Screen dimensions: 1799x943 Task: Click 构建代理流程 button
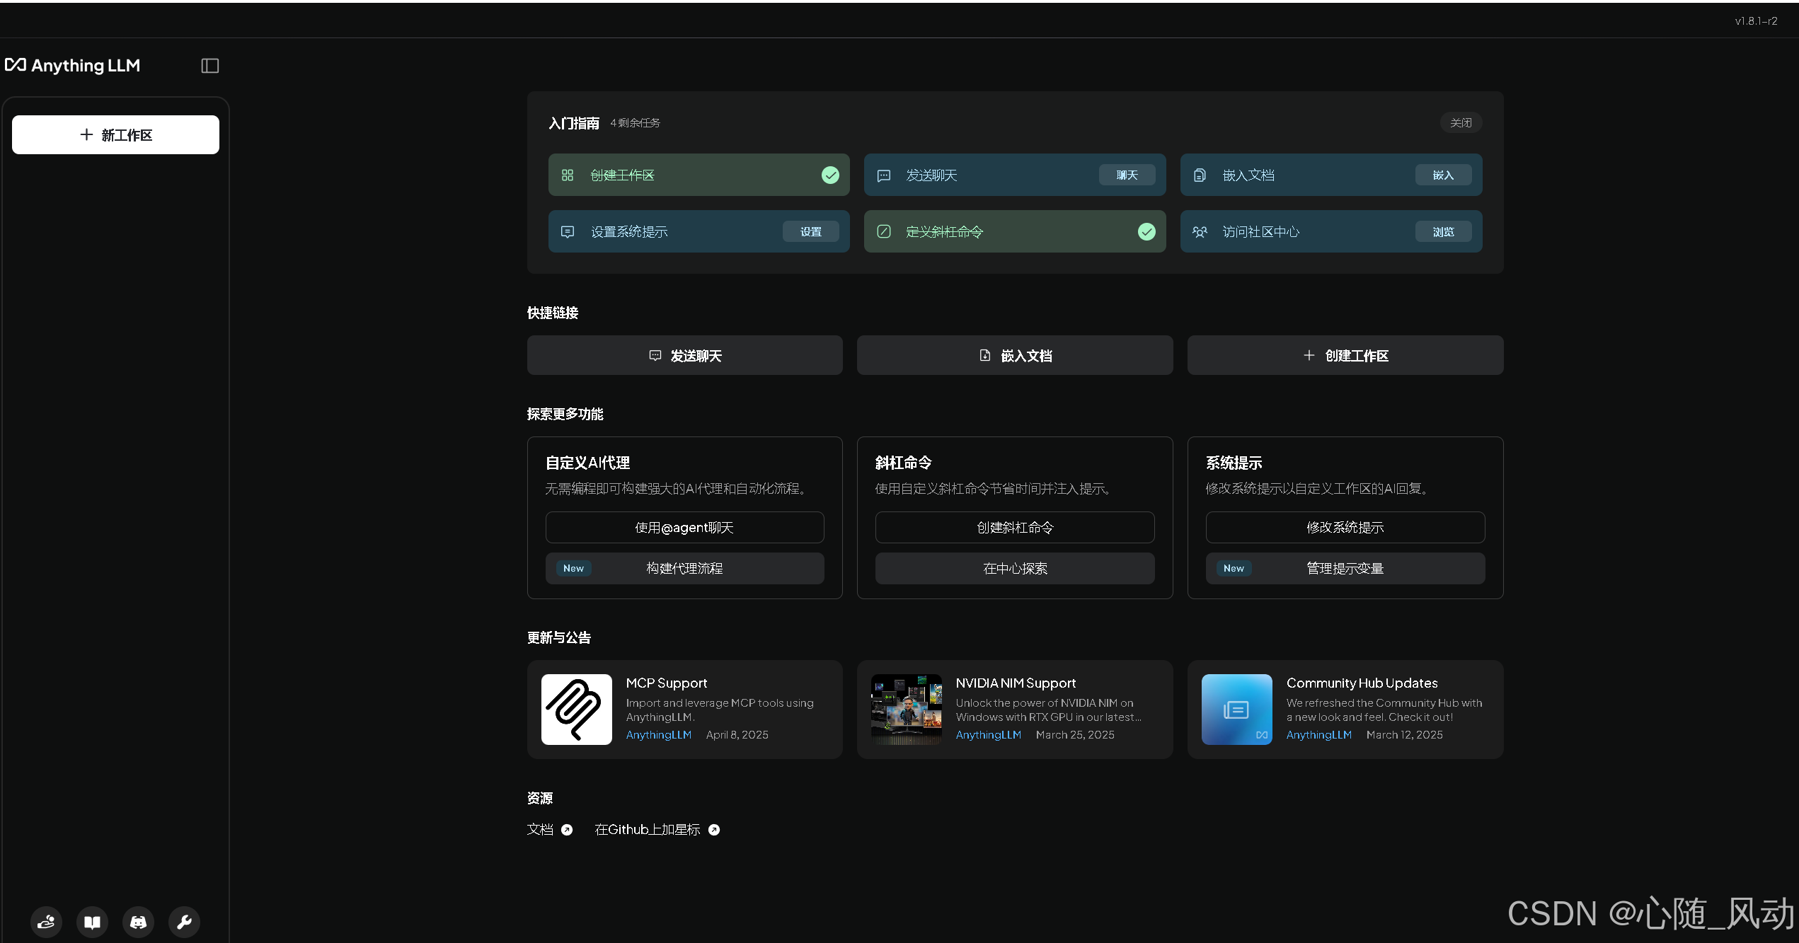(684, 568)
